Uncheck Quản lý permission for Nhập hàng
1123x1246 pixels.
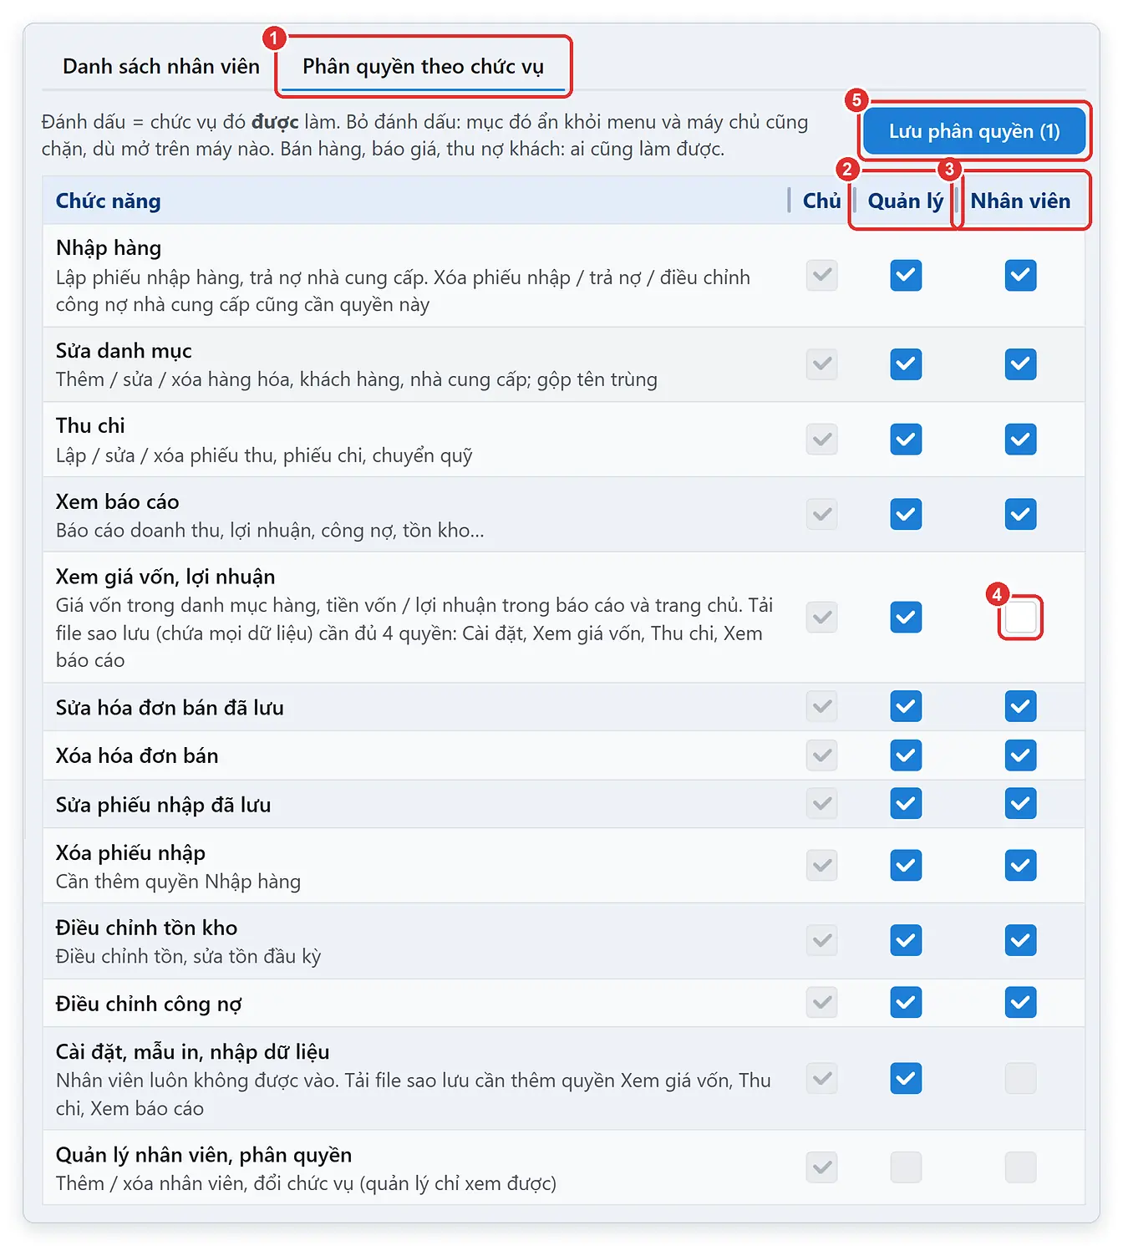pos(906,275)
